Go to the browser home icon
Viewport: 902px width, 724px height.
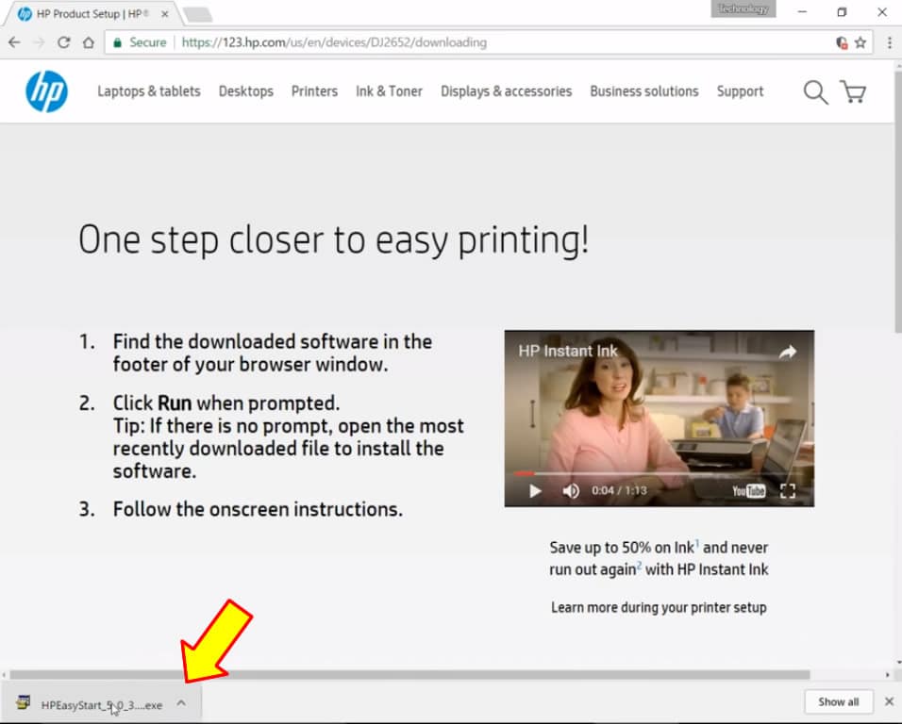tap(88, 42)
